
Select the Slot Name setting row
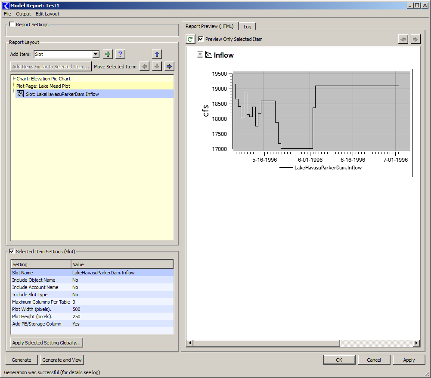(92, 273)
